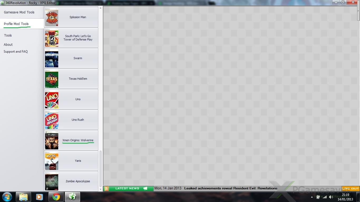
Task: Click the RSS feed icon in news bar
Action: (106, 188)
